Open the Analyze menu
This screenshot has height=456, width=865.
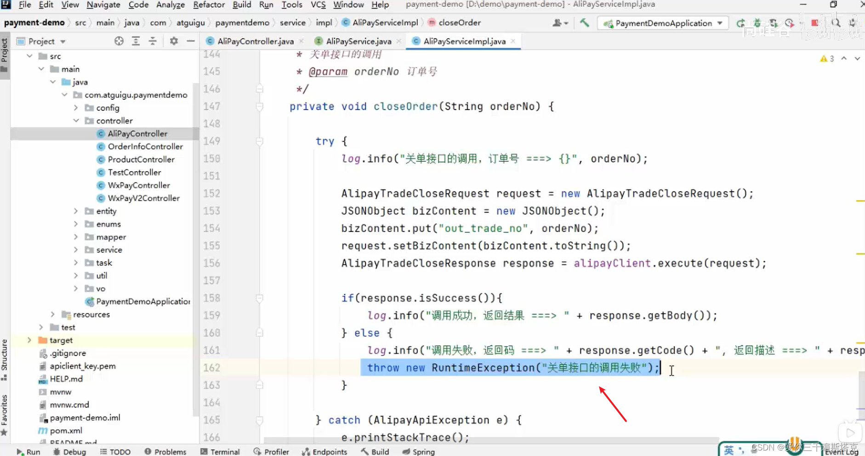[x=171, y=5]
